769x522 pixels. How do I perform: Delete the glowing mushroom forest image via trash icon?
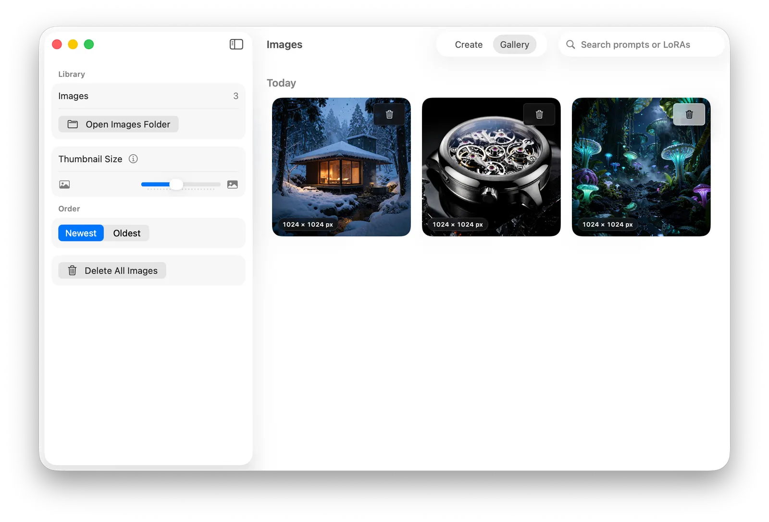click(689, 114)
